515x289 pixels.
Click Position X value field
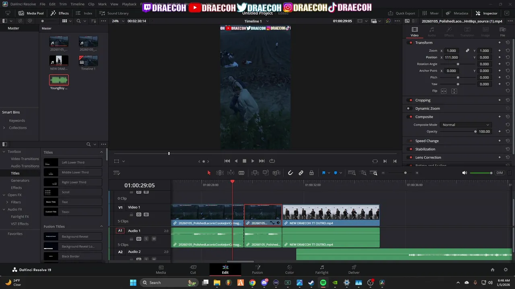[451, 57]
